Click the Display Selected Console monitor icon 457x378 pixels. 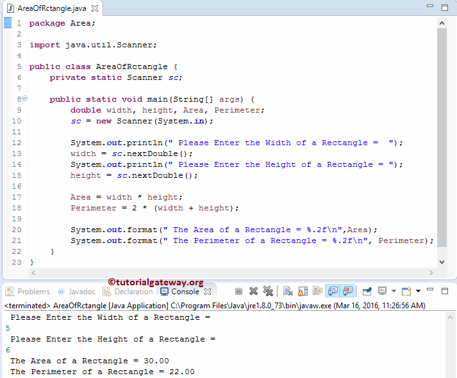tap(382, 291)
